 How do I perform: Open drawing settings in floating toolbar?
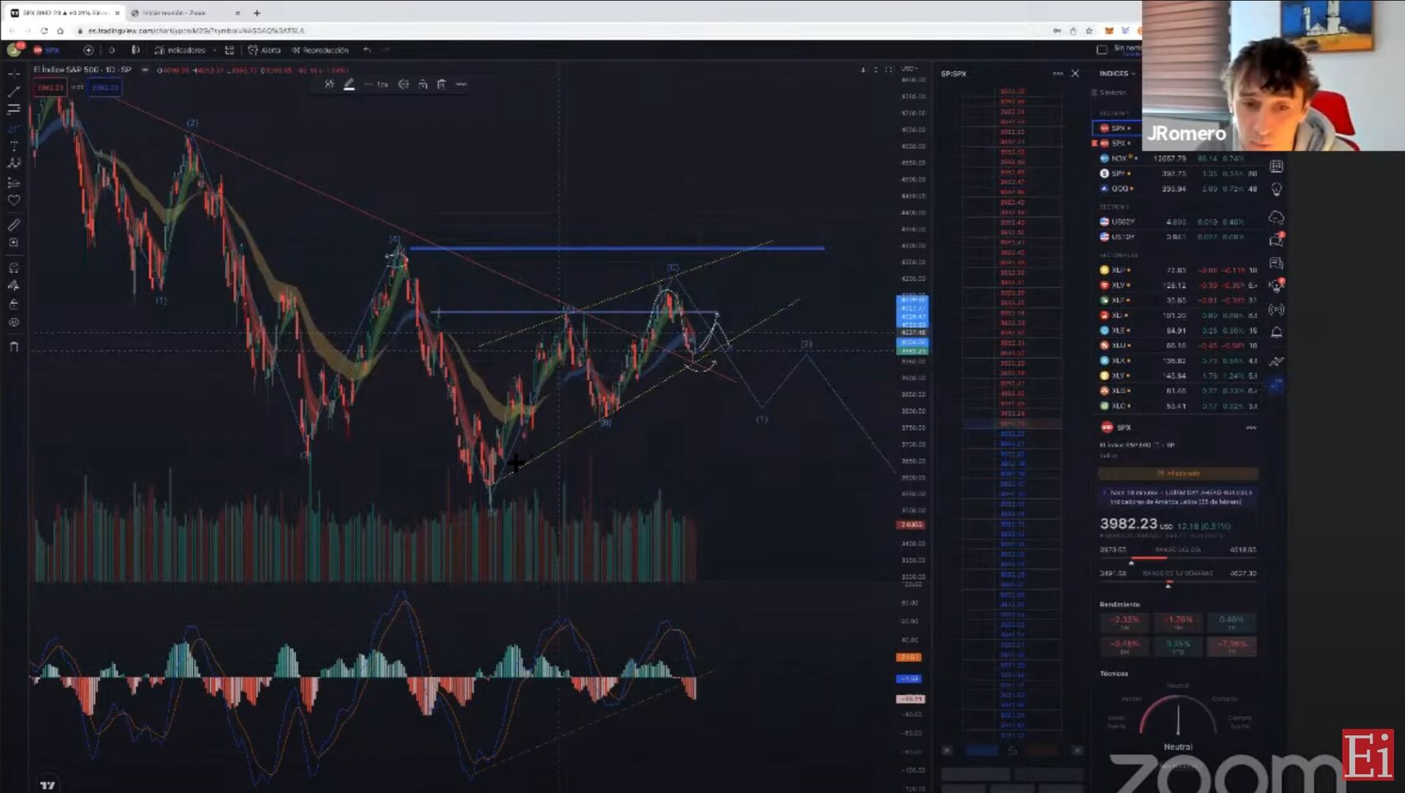click(x=404, y=84)
